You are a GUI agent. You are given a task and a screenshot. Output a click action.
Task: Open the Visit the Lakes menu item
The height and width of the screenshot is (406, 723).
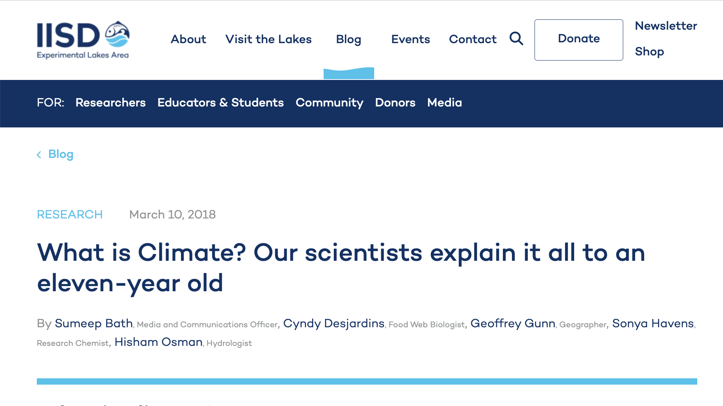[x=268, y=39]
